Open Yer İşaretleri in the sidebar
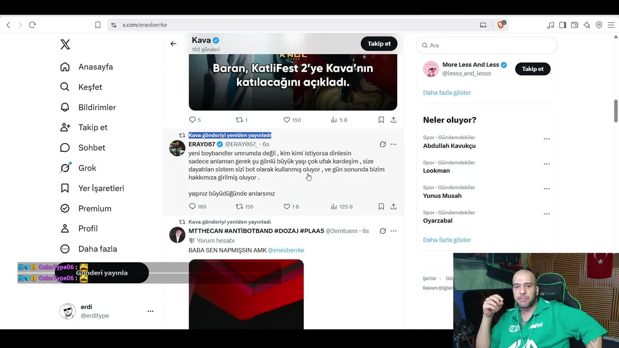The width and height of the screenshot is (619, 348). pos(92,188)
